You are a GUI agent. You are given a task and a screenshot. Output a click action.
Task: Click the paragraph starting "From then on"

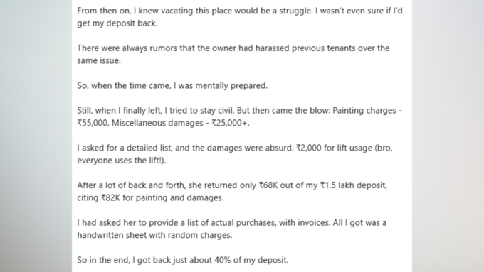(x=240, y=17)
